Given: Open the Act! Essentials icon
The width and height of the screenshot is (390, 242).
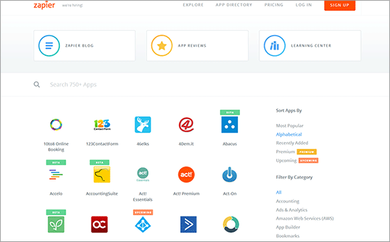Looking at the screenshot, I should tap(143, 174).
